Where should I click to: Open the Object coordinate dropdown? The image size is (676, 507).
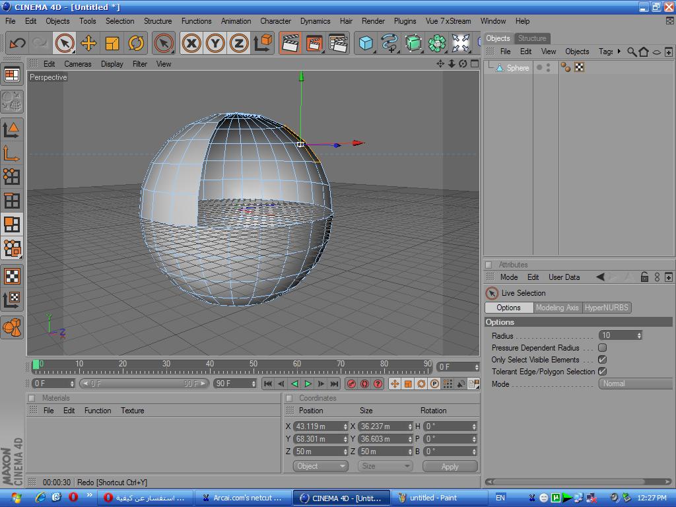320,466
